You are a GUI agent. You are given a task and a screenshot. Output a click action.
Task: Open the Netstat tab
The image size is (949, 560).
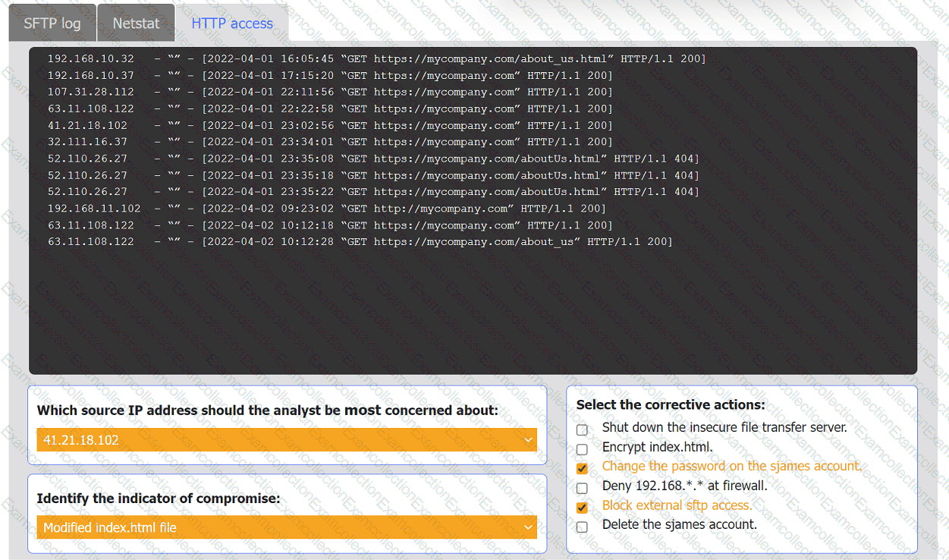coord(136,24)
